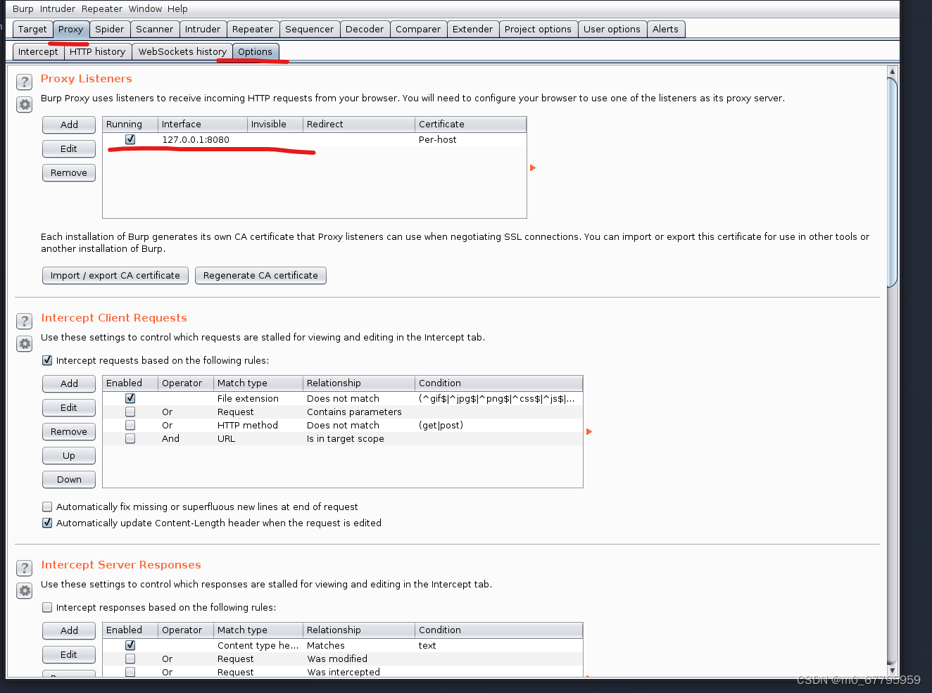Toggle automatically fix missing new lines option

point(47,507)
